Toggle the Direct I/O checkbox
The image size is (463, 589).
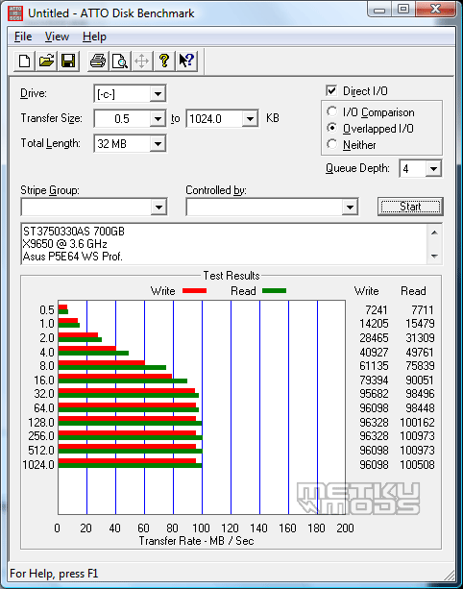click(x=331, y=90)
